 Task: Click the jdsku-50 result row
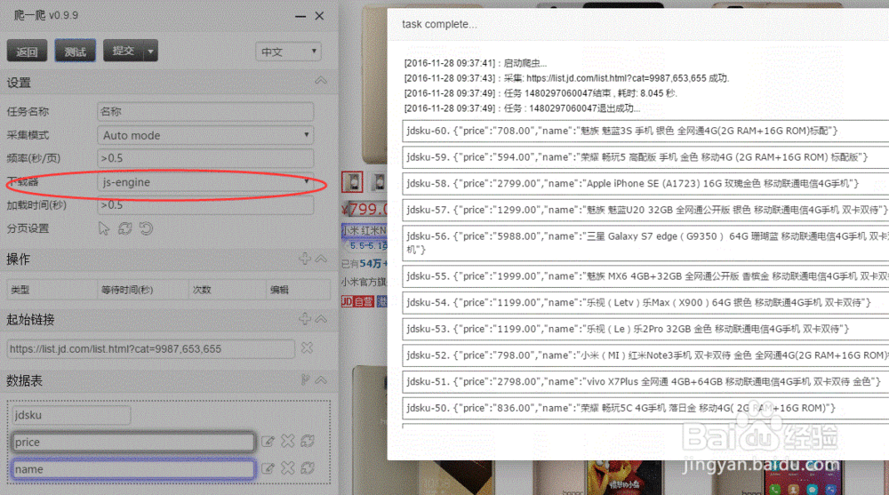click(645, 408)
